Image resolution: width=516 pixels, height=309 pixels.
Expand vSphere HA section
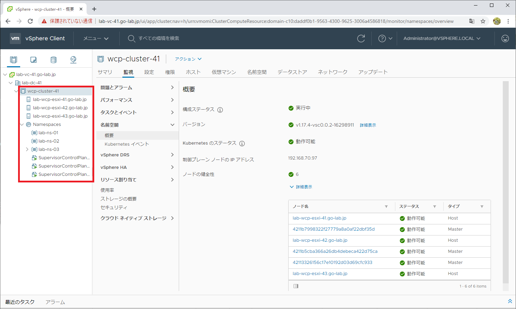[x=137, y=168]
